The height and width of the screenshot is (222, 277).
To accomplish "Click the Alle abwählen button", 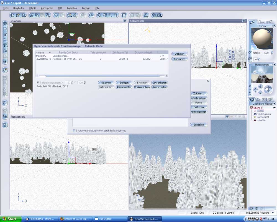I will point(124,87).
